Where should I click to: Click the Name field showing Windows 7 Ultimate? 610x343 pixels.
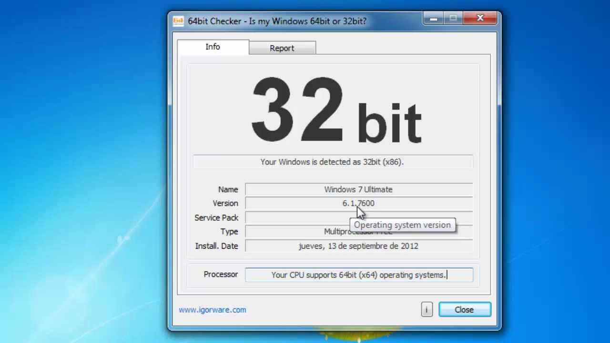click(x=359, y=190)
